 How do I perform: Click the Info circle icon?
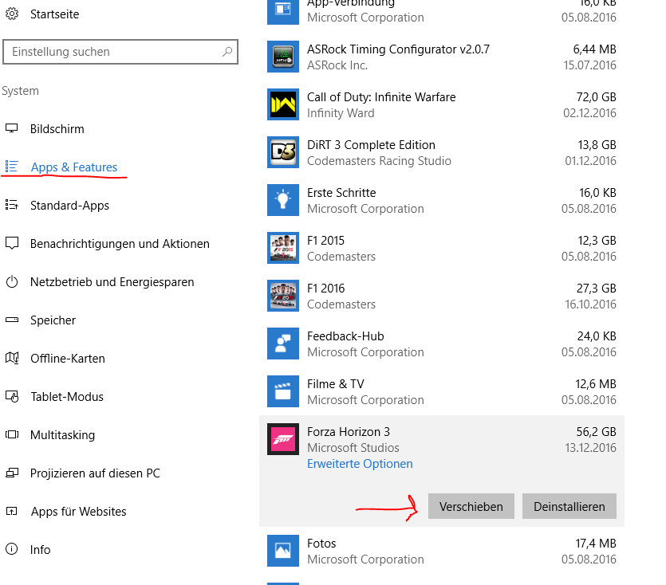(12, 549)
